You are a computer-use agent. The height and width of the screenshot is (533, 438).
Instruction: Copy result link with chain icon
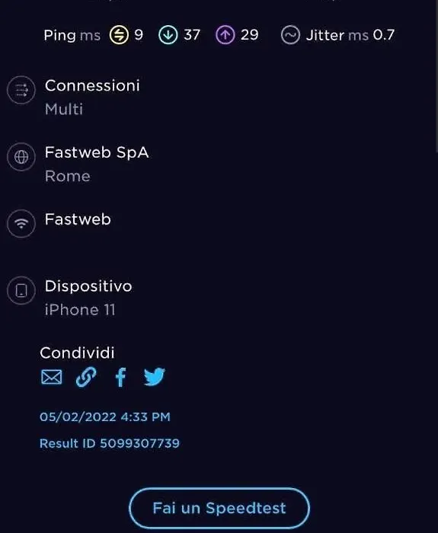(85, 377)
